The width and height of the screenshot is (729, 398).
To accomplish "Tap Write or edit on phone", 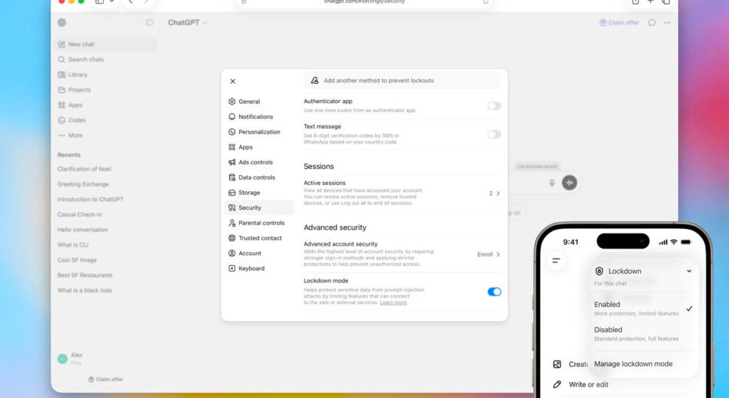I will [x=581, y=384].
